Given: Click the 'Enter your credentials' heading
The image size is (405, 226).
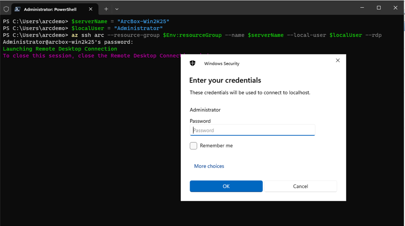Looking at the screenshot, I should pyautogui.click(x=225, y=80).
